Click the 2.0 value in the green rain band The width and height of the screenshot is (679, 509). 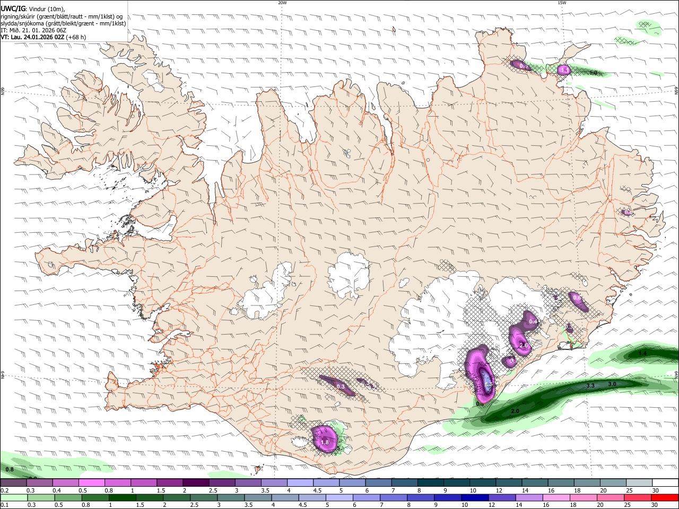(x=515, y=411)
